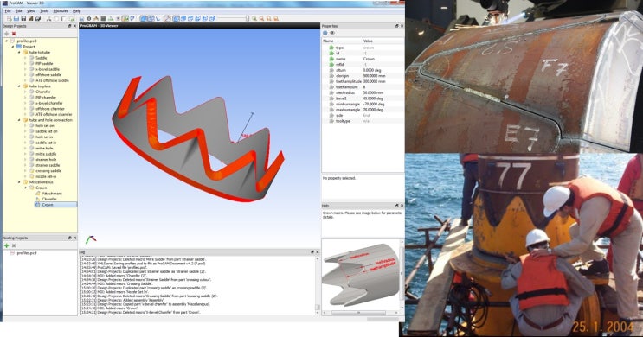Adjust the toolbar slider handle
Image resolution: width=643 pixels, height=337 pixels.
click(248, 18)
